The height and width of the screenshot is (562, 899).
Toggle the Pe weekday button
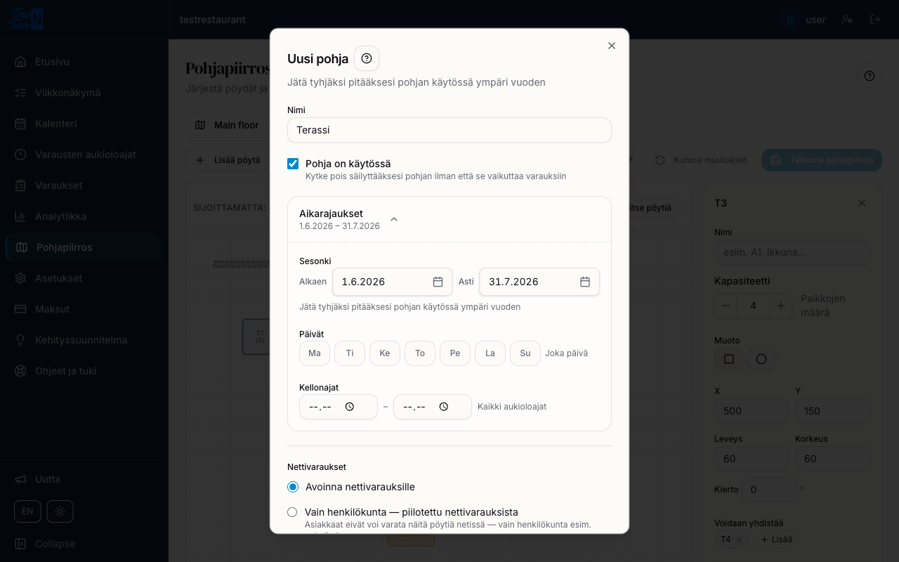point(455,353)
